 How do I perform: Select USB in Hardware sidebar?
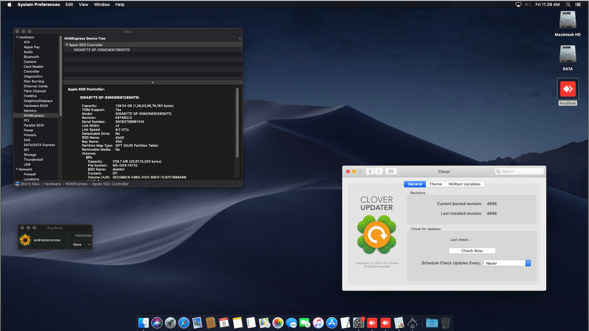(x=27, y=164)
